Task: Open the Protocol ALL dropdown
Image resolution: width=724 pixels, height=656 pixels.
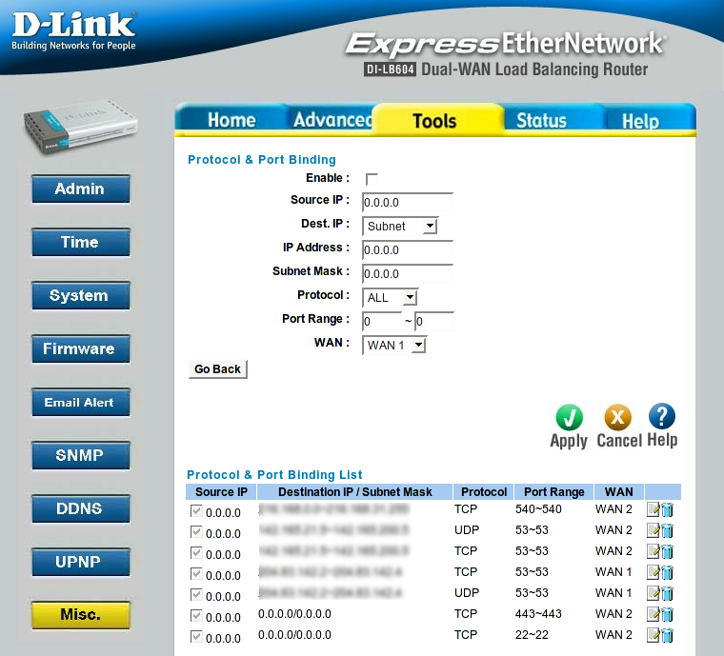Action: tap(390, 298)
